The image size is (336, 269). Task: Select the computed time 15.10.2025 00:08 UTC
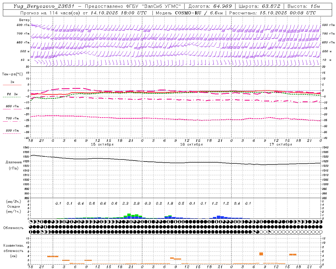[x=288, y=13]
